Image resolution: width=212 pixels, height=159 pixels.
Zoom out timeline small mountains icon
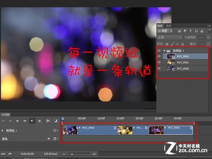(64, 154)
